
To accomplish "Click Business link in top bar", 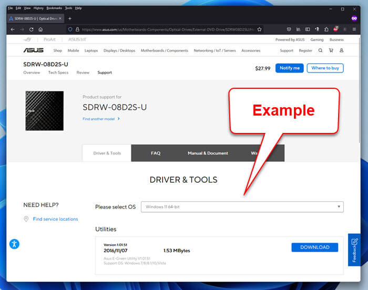I will tap(336, 39).
